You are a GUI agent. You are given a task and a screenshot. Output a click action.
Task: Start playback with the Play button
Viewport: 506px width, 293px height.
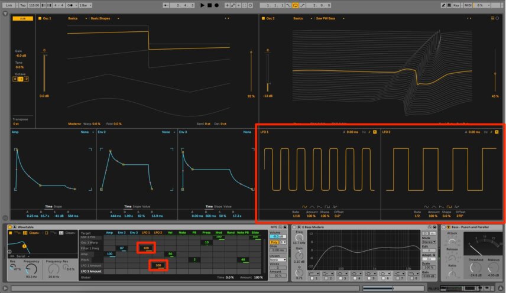pos(202,5)
